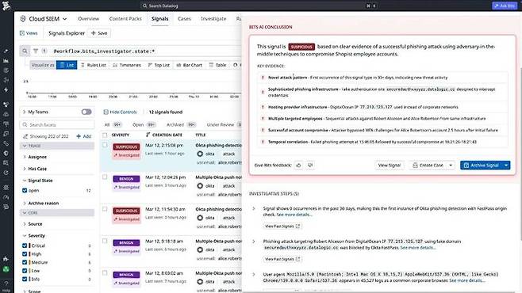Open See more details in the user agent step

tap(467, 280)
